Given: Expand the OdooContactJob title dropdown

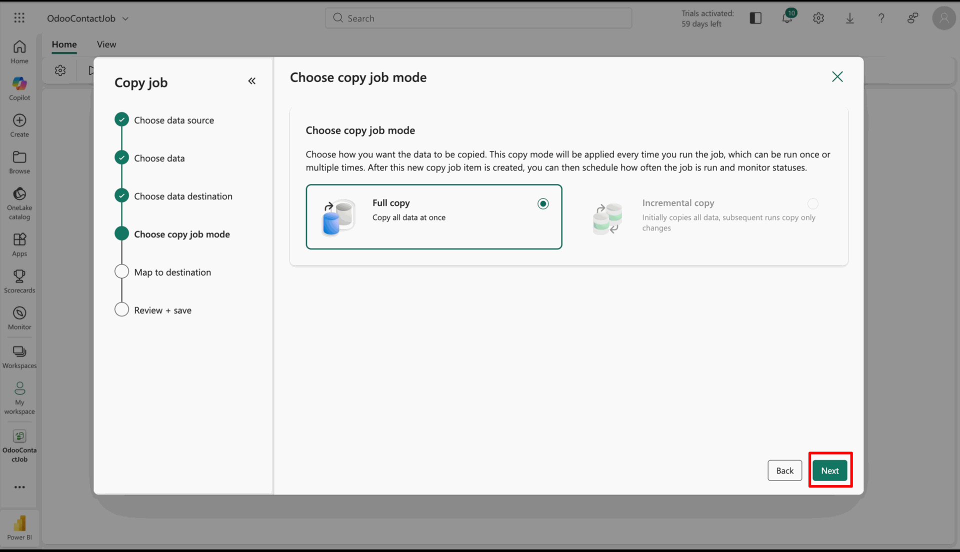Looking at the screenshot, I should (x=125, y=18).
